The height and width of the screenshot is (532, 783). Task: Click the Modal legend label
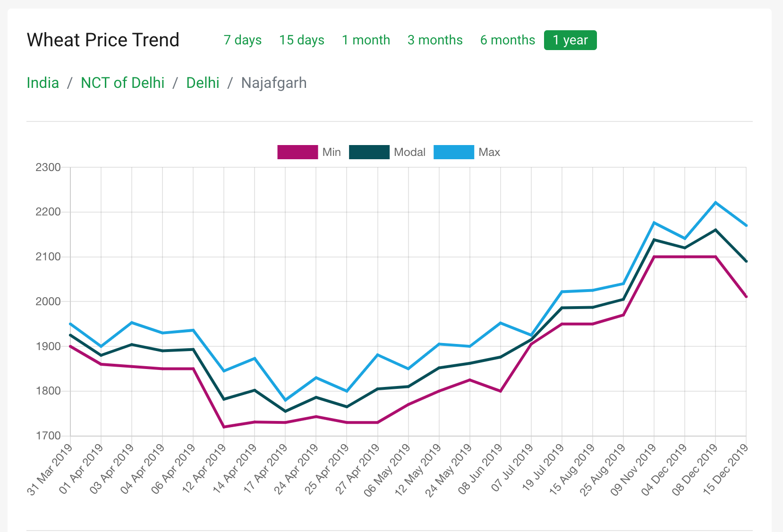point(409,152)
